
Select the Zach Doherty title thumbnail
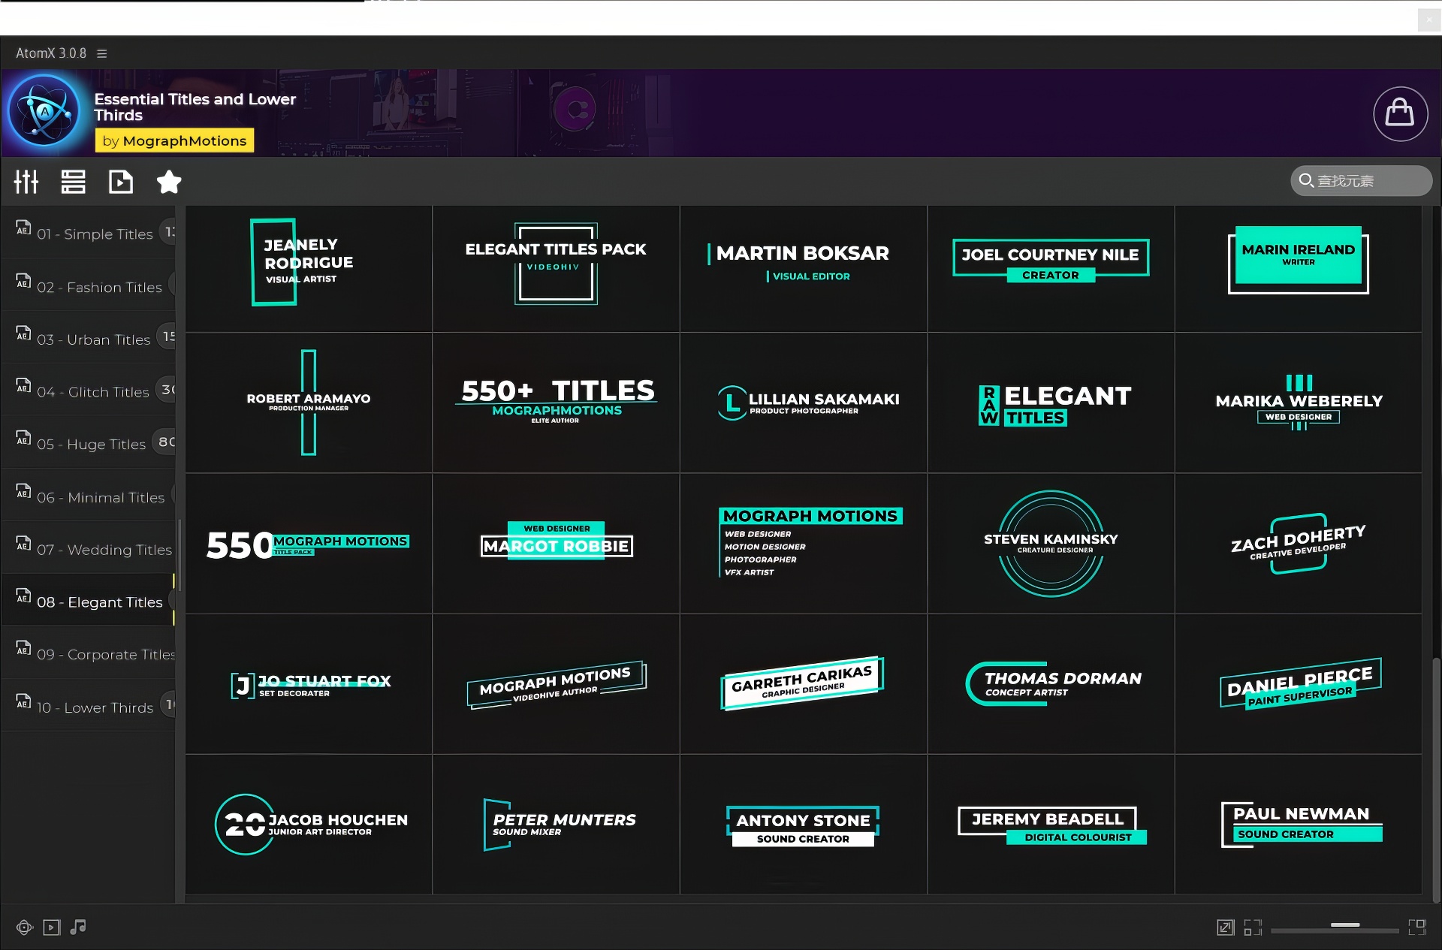pyautogui.click(x=1299, y=543)
